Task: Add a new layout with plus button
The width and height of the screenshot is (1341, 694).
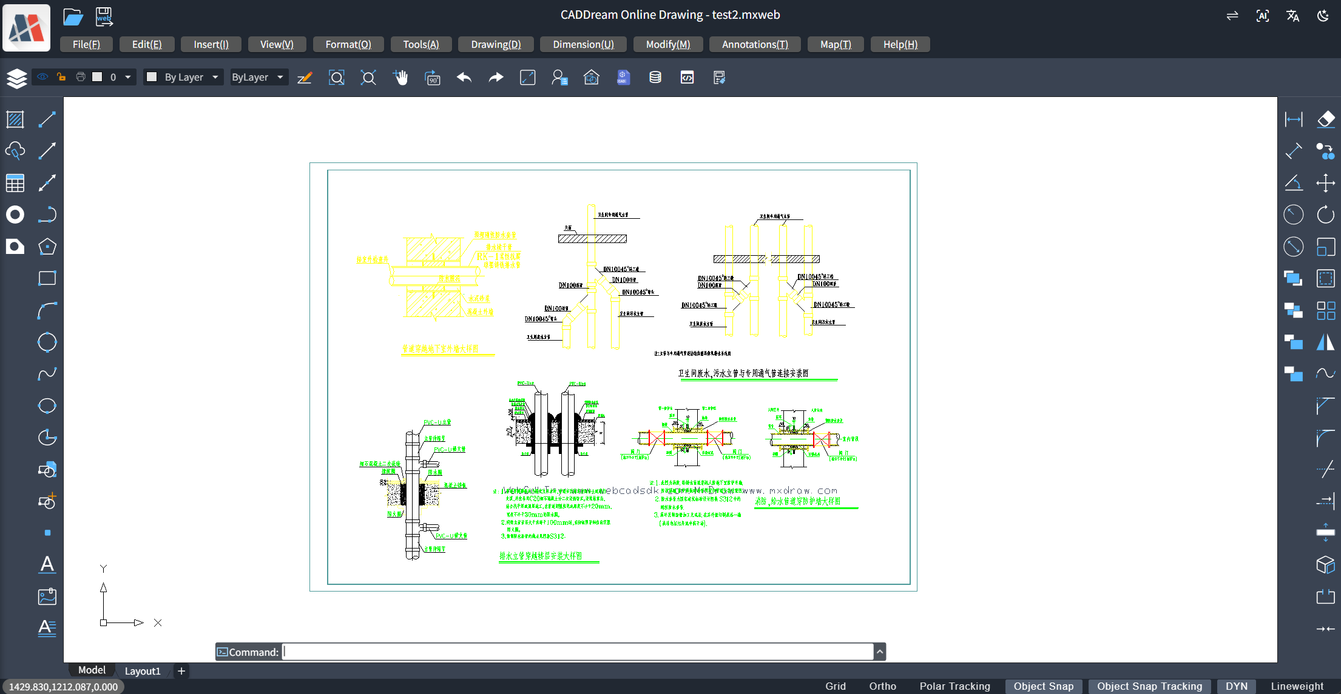Action: pyautogui.click(x=181, y=671)
